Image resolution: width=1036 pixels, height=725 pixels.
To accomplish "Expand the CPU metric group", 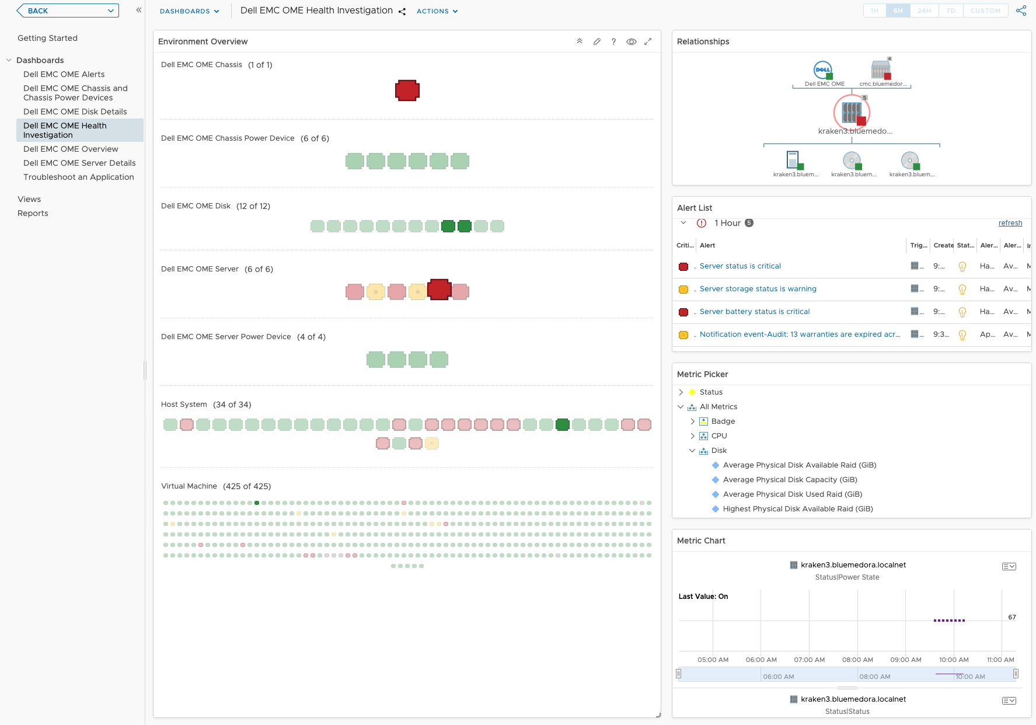I will pyautogui.click(x=693, y=436).
